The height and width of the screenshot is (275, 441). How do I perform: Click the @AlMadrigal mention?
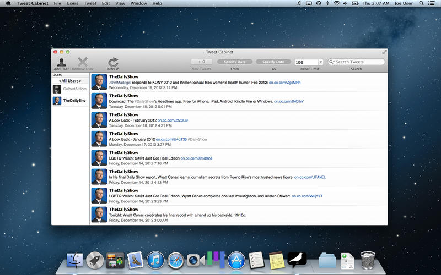pyautogui.click(x=120, y=82)
